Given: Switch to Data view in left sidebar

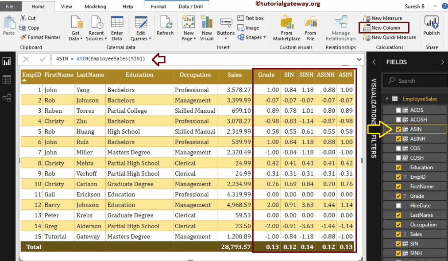Looking at the screenshot, I should pos(7,80).
